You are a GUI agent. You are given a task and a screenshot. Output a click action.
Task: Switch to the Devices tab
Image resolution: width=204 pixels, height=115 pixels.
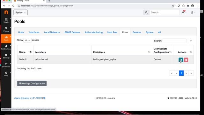coord(137,32)
